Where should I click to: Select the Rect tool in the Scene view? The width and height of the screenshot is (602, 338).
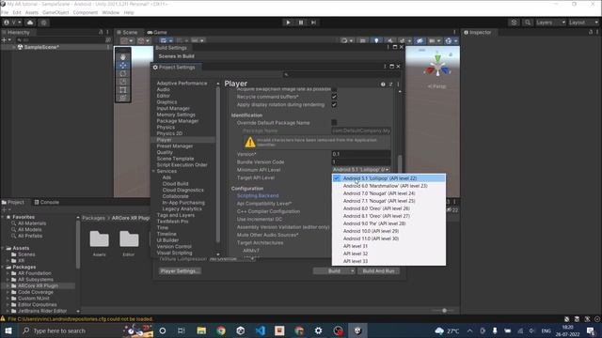click(x=123, y=90)
